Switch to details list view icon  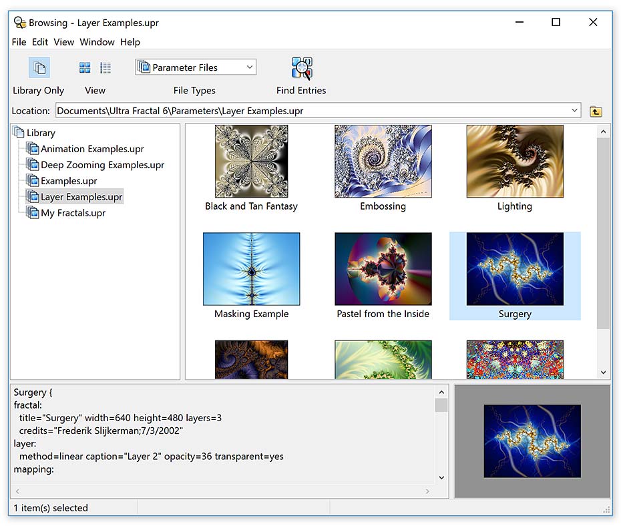(x=106, y=68)
